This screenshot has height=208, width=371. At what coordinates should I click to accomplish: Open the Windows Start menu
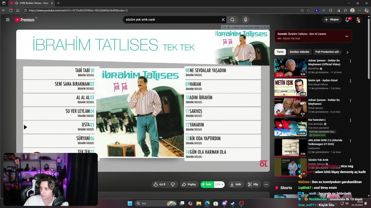[130, 203]
